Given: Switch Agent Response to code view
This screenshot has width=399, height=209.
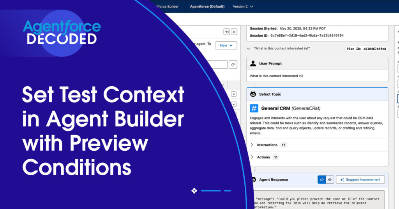Looking at the screenshot, I should (x=321, y=179).
